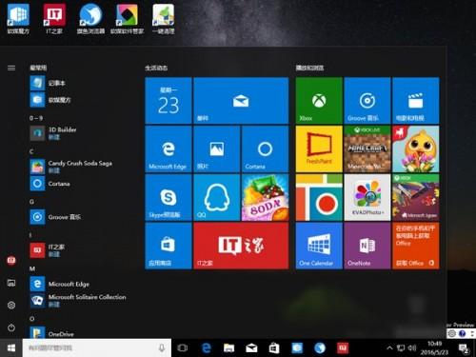Open Cortana in the app list
Image resolution: width=476 pixels, height=357 pixels.
pos(79,184)
